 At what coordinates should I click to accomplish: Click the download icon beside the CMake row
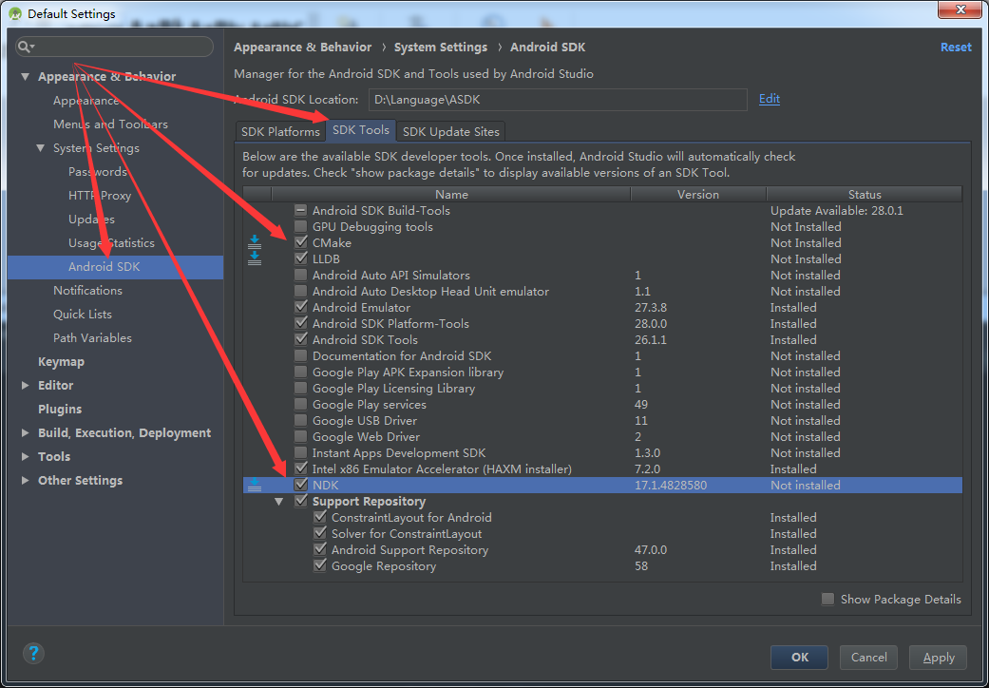(255, 242)
